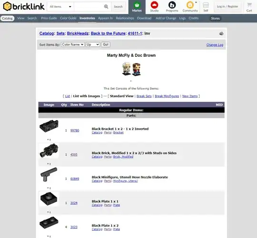Select the Catalog pill in nav bar
Viewport: 257px width, 238px height.
pyautogui.click(x=7, y=18)
